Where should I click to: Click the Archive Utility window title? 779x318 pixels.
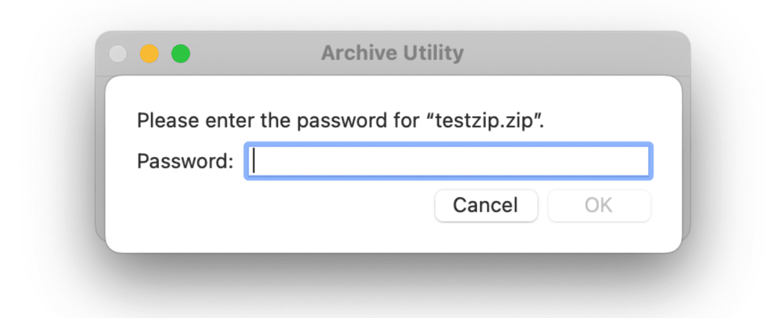pyautogui.click(x=392, y=53)
